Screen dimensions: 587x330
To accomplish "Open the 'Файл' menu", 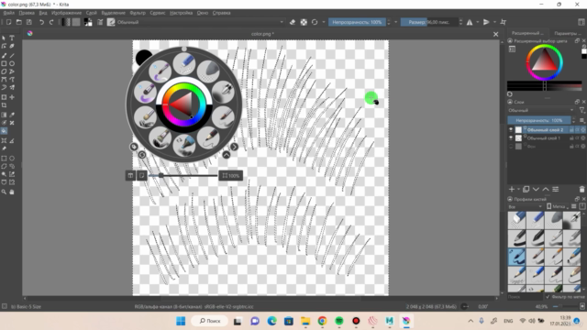I will click(8, 13).
